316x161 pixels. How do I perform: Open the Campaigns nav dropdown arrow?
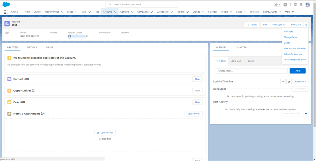point(152,12)
